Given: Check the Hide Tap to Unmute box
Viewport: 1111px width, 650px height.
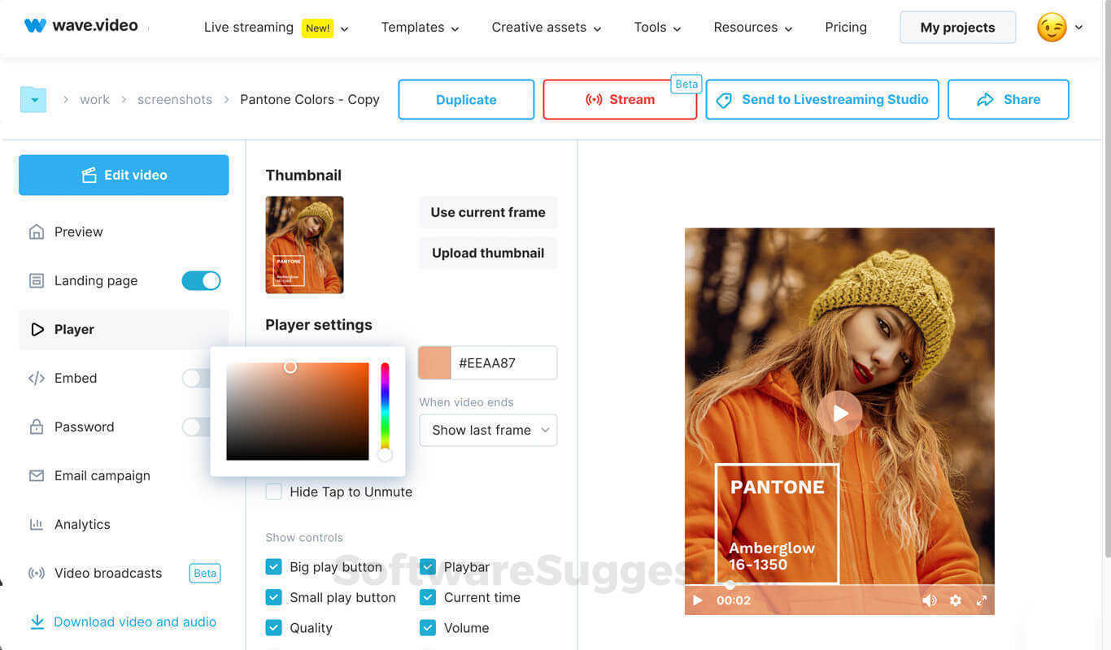Looking at the screenshot, I should coord(274,492).
